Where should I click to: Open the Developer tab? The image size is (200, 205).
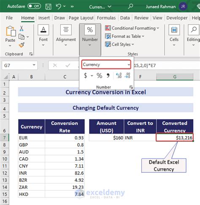177,18
